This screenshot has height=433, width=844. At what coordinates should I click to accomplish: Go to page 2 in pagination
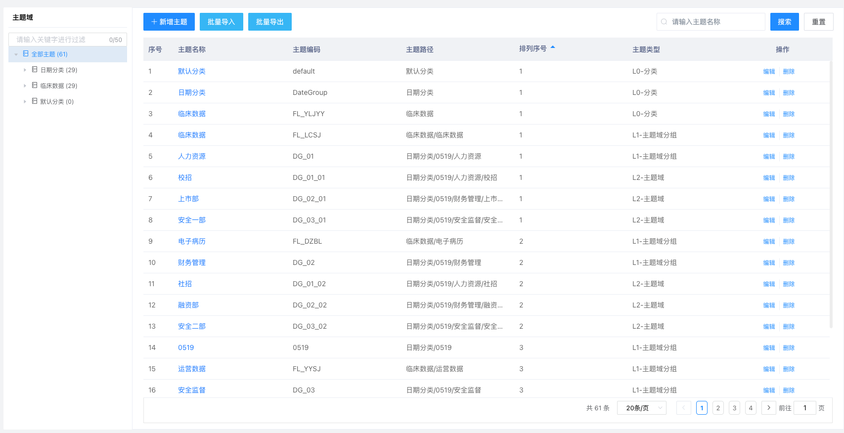tap(718, 408)
